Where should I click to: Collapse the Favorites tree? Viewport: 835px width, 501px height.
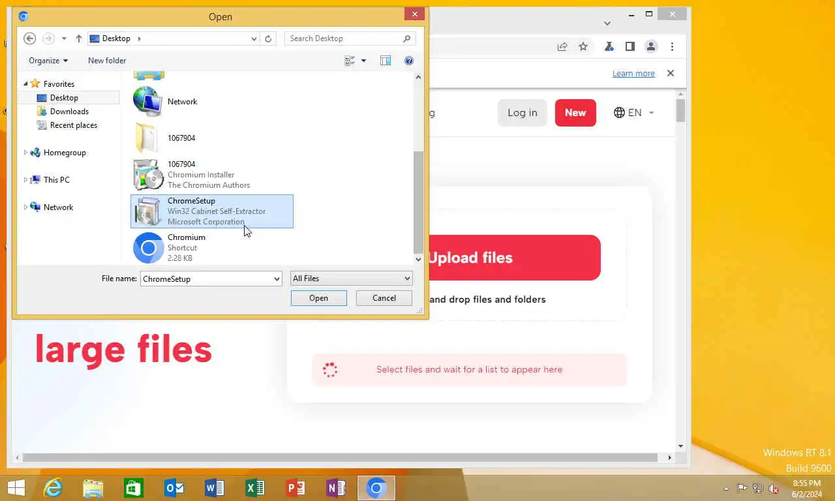[x=25, y=84]
